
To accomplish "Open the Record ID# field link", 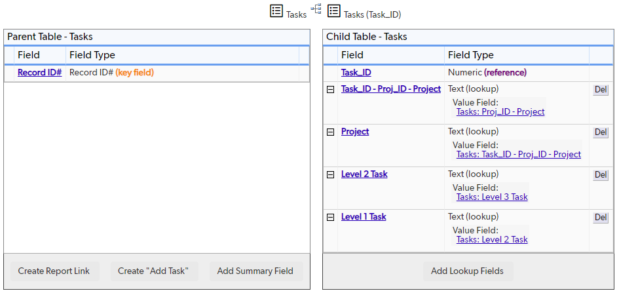I will pos(39,73).
